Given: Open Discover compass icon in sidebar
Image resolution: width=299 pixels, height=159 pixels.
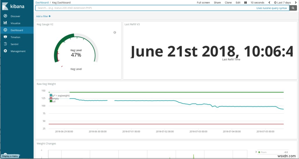Looking at the screenshot, I should tap(5, 16).
